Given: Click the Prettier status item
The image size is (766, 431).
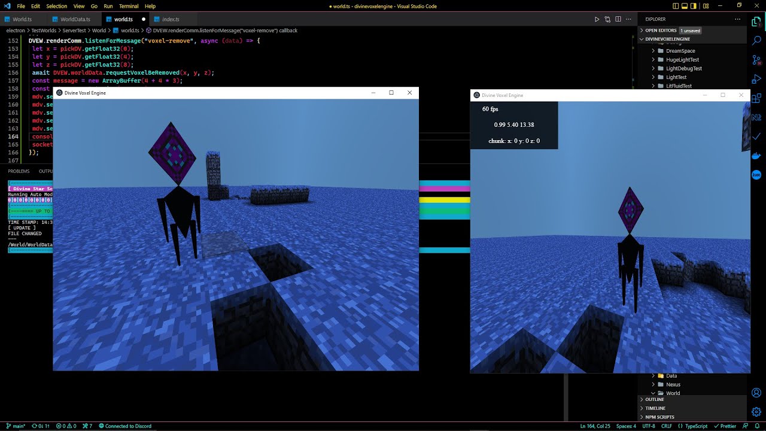Looking at the screenshot, I should click(x=725, y=426).
